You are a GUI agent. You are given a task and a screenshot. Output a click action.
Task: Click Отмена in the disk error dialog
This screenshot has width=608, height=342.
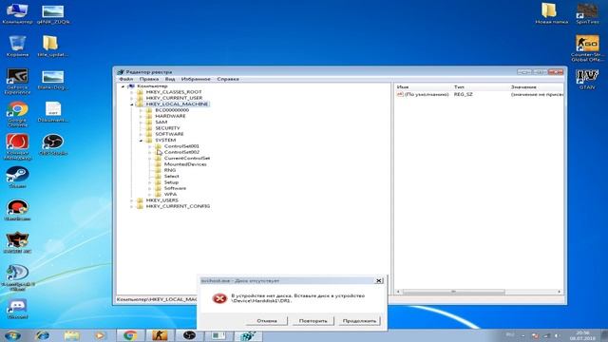267,321
